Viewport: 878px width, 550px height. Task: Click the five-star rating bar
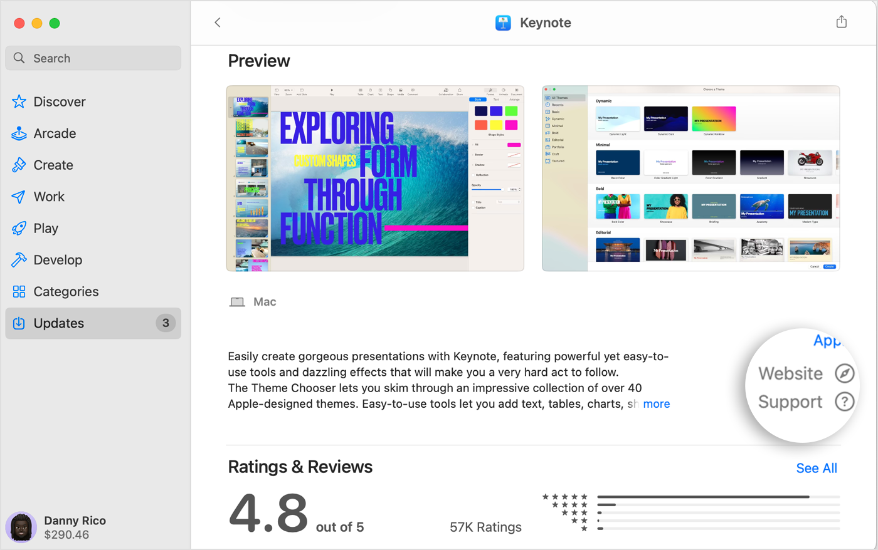click(x=719, y=497)
